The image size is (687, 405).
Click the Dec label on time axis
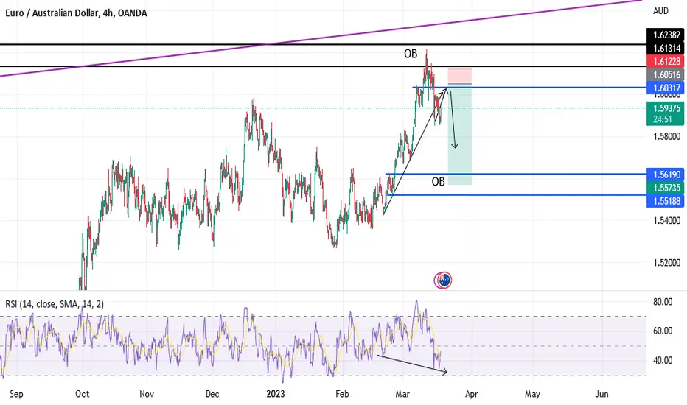[x=212, y=394]
